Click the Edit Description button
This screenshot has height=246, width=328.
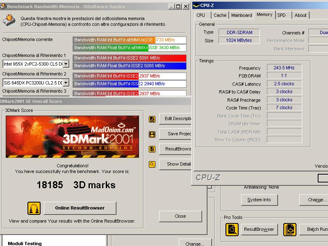[x=175, y=119]
